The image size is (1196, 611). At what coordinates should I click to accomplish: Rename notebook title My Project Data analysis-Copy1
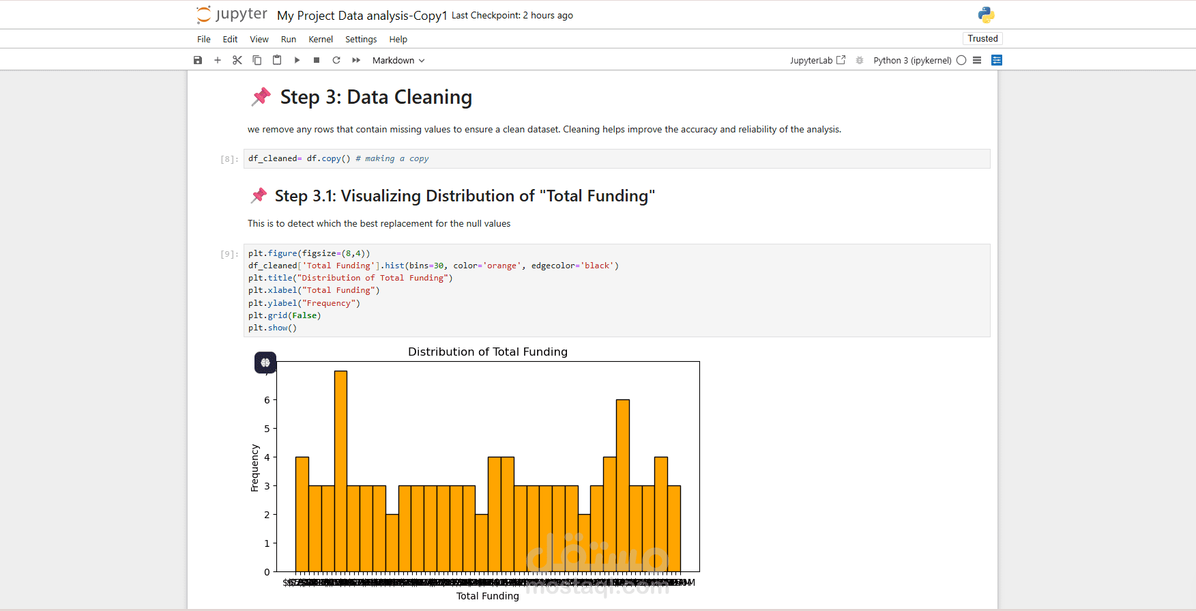click(362, 15)
